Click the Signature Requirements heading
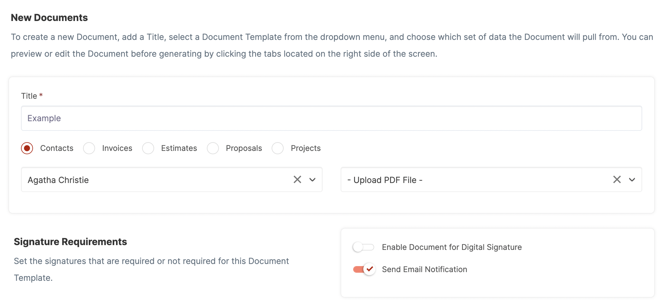Viewport: 665px width, 300px height. click(70, 242)
